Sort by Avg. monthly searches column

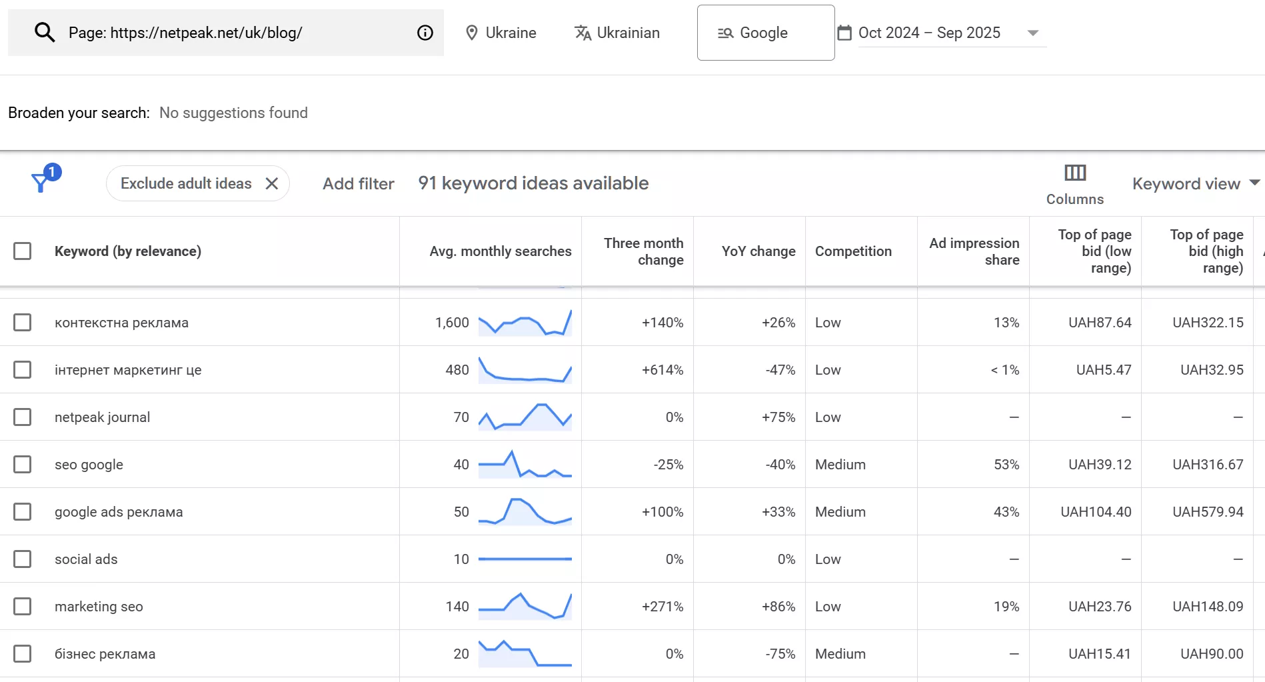500,251
